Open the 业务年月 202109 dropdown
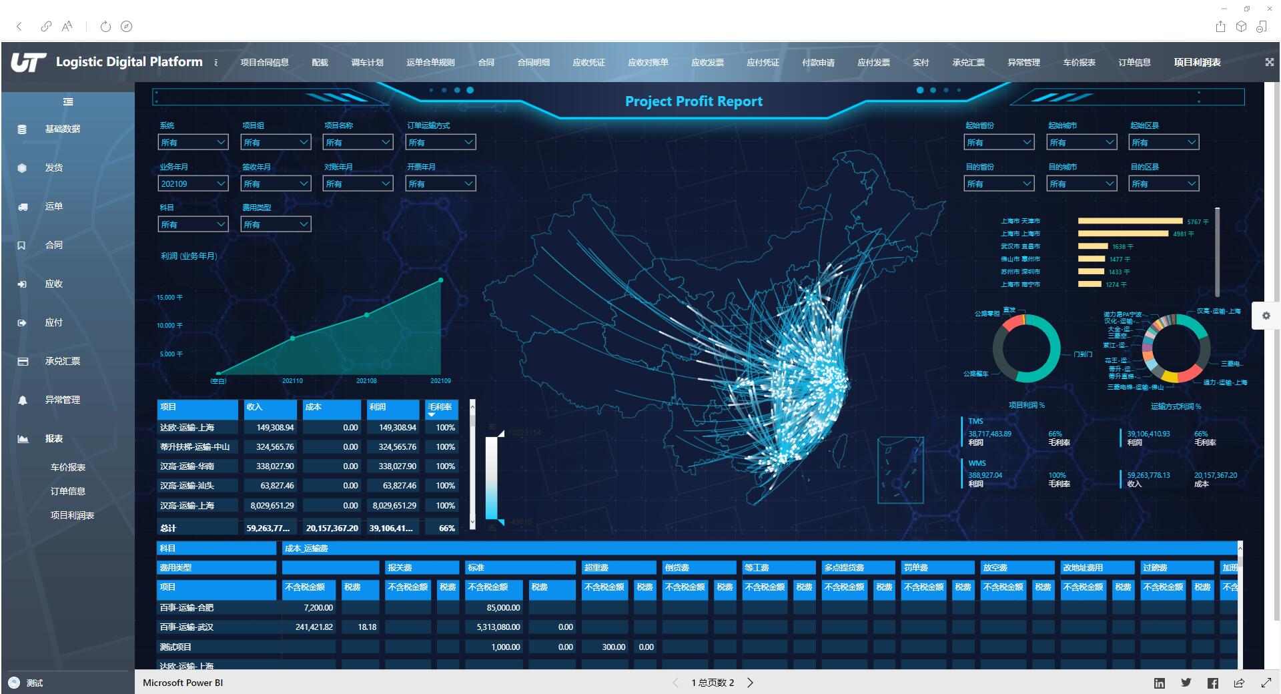The width and height of the screenshot is (1281, 694). click(193, 184)
